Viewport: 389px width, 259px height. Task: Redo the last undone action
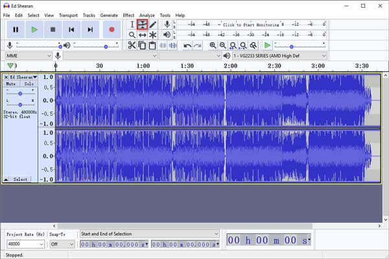(198, 45)
